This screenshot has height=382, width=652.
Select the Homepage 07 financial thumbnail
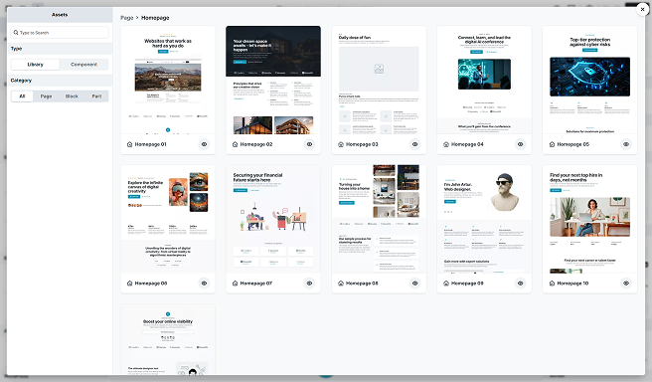click(x=273, y=219)
